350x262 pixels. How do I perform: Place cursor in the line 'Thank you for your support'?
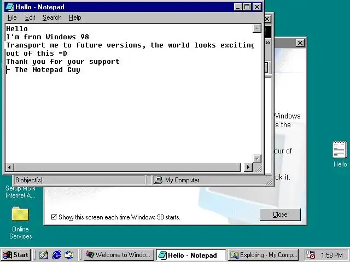pyautogui.click(x=63, y=62)
